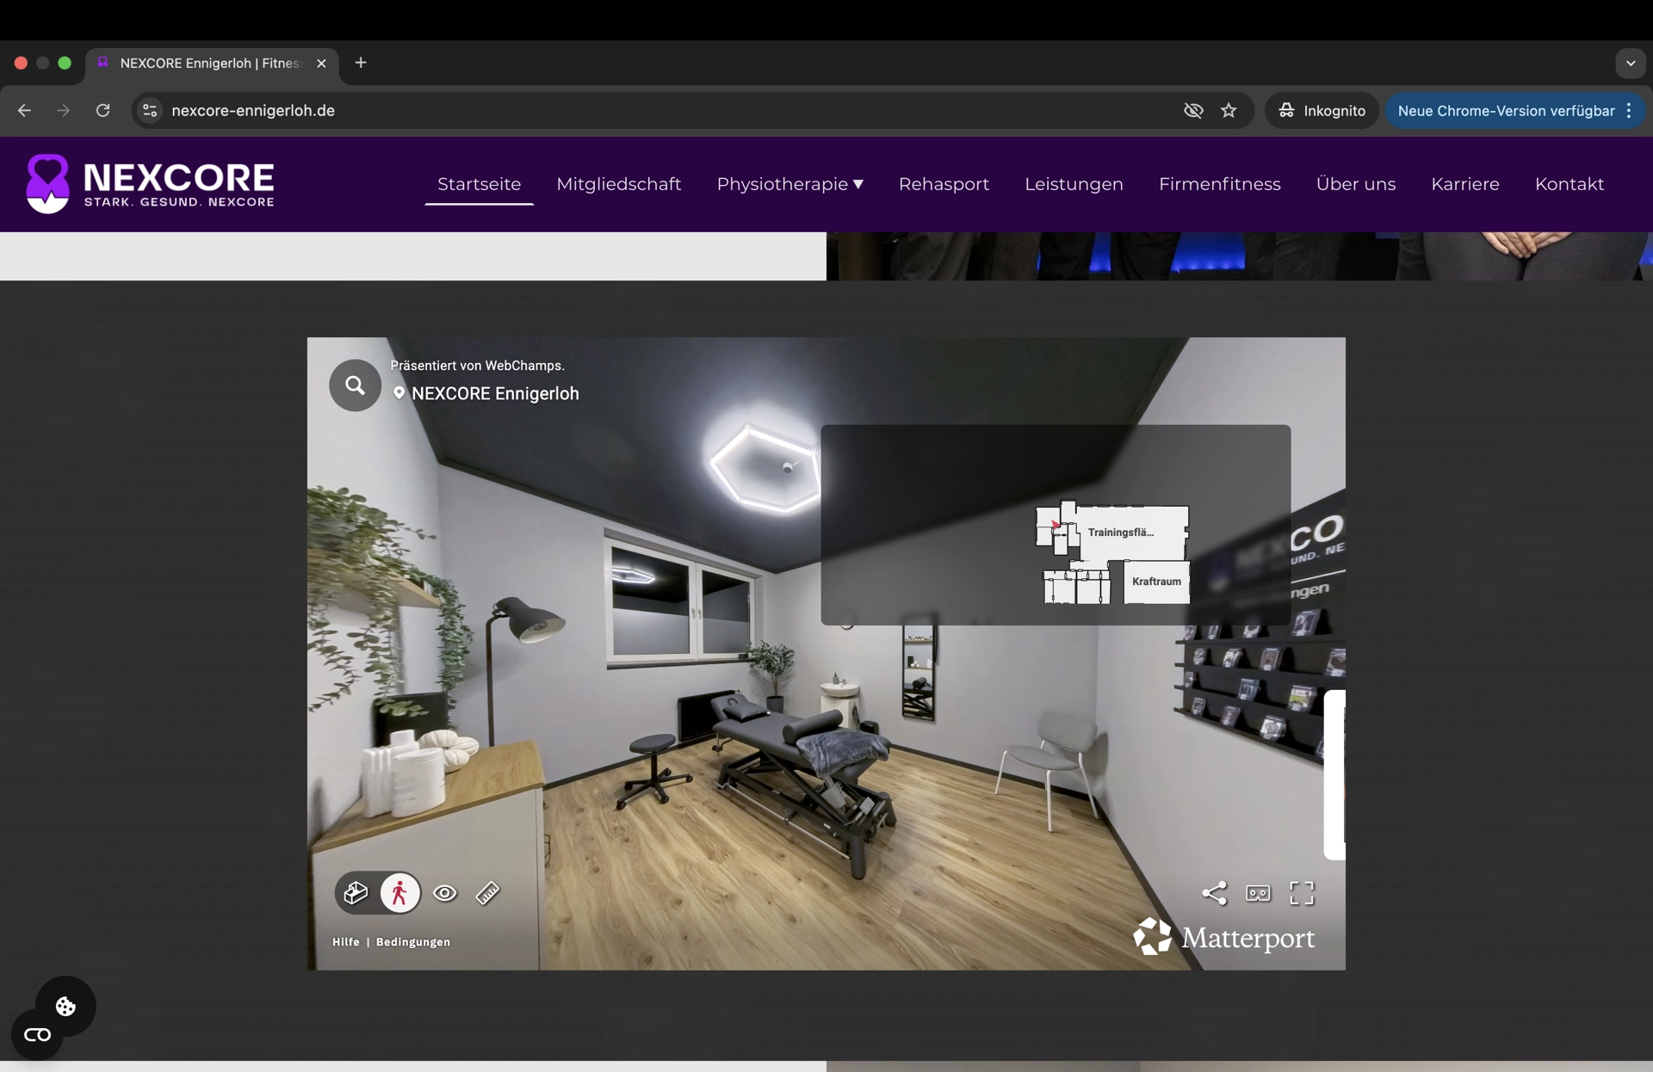The image size is (1653, 1072).
Task: Open tour in VR mode
Action: pos(1258,893)
